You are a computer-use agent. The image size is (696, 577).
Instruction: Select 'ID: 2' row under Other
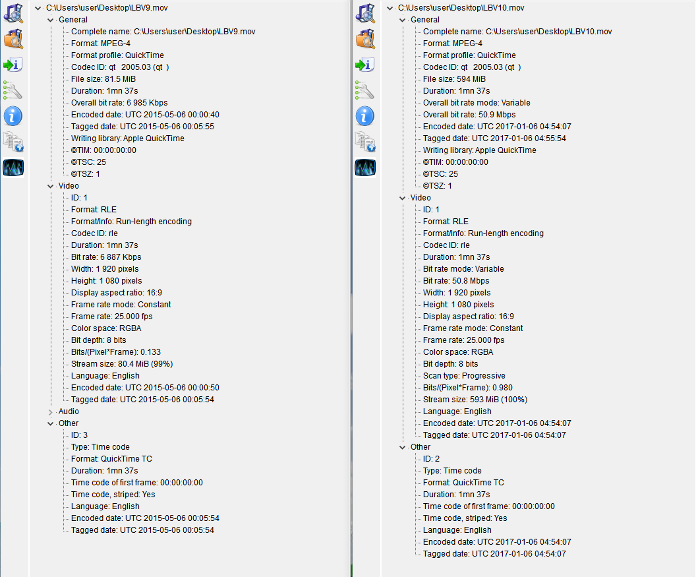click(x=432, y=459)
